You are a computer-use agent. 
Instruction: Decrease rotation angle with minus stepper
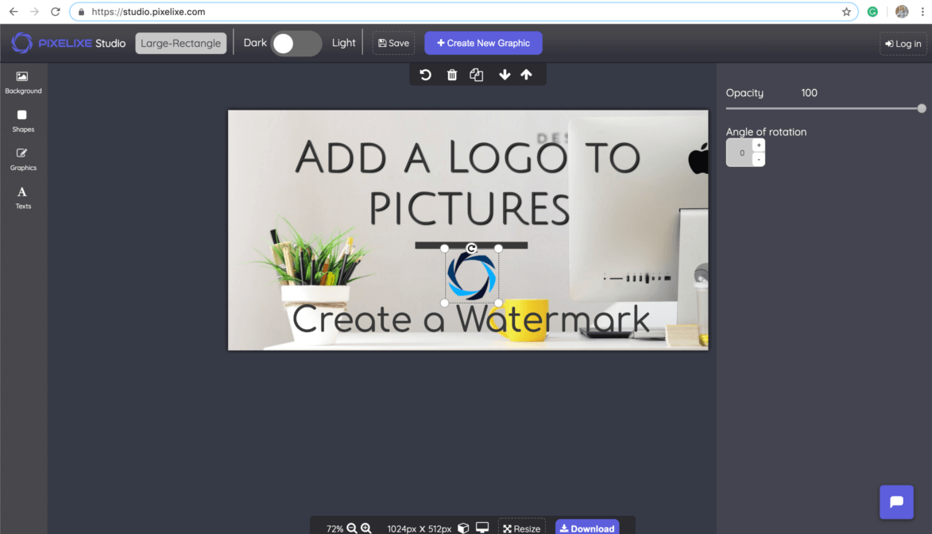(759, 160)
